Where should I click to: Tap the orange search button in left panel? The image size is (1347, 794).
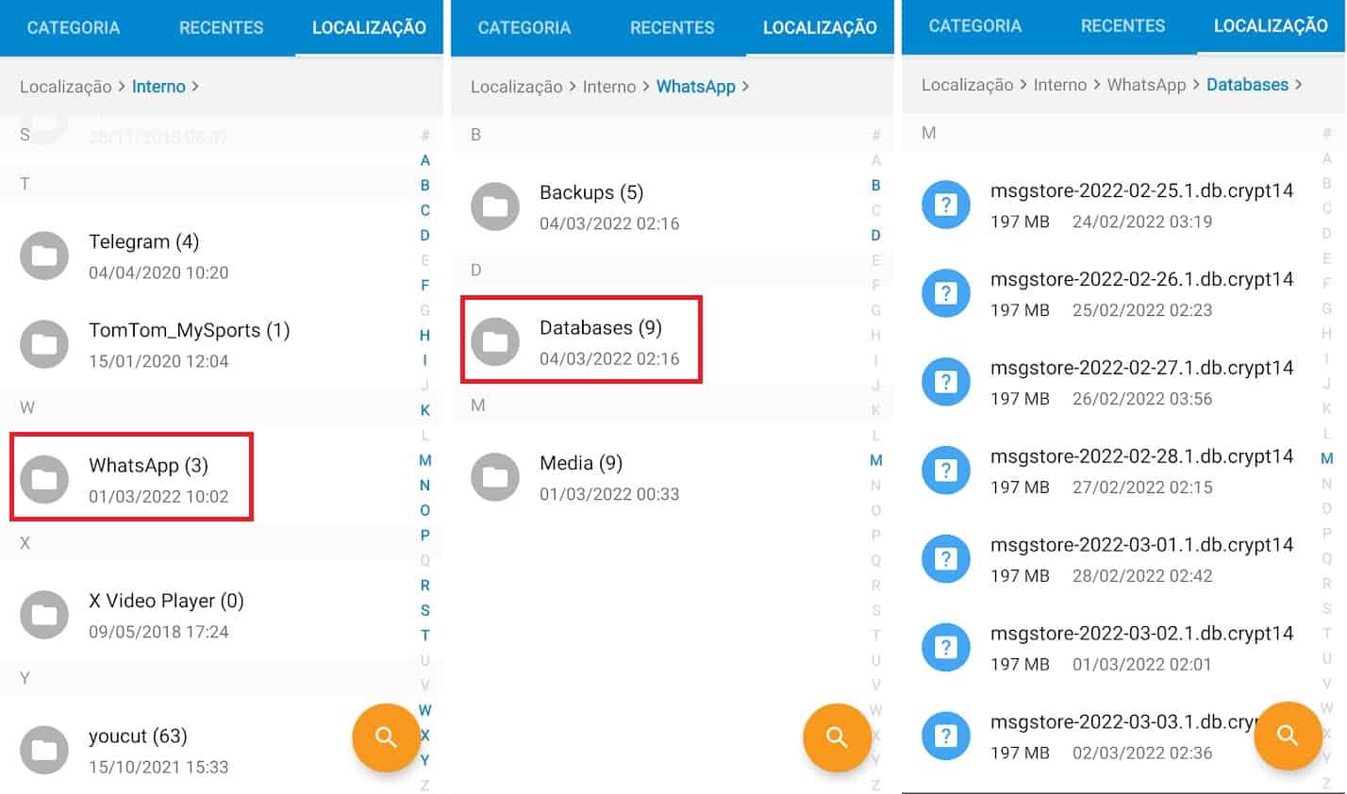click(x=386, y=737)
